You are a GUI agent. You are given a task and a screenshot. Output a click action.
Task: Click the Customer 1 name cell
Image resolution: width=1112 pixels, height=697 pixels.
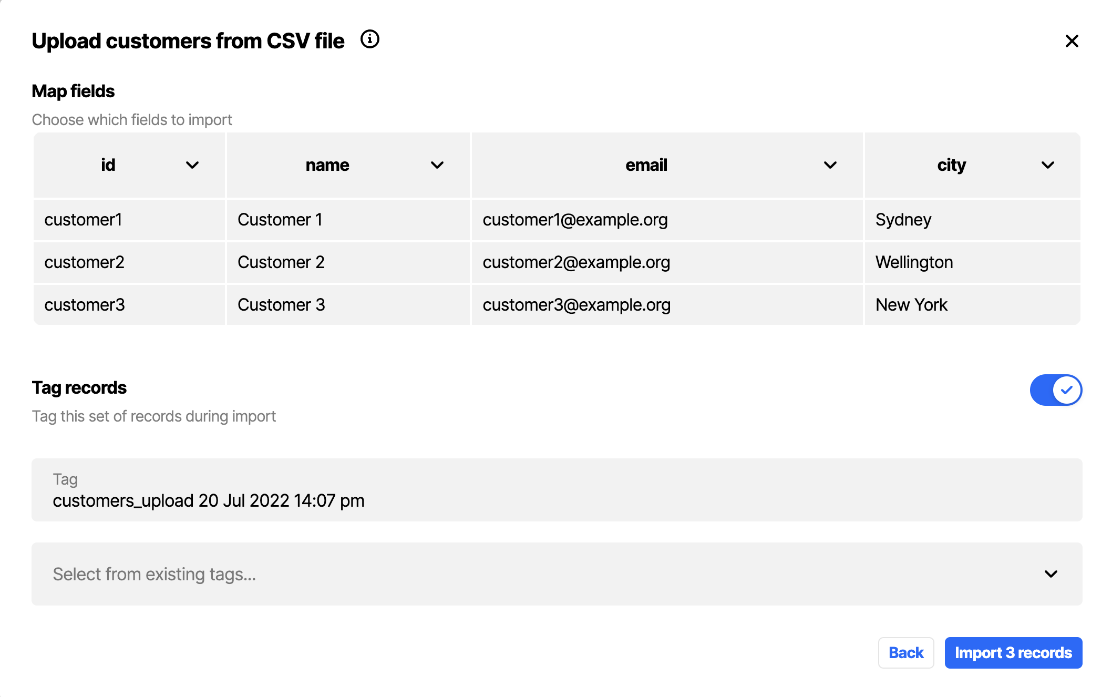[348, 220]
